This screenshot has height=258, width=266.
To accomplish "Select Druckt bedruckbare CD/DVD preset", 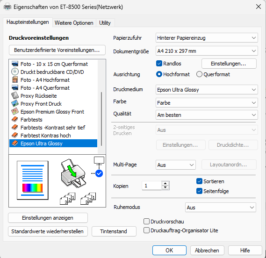I will (53, 72).
